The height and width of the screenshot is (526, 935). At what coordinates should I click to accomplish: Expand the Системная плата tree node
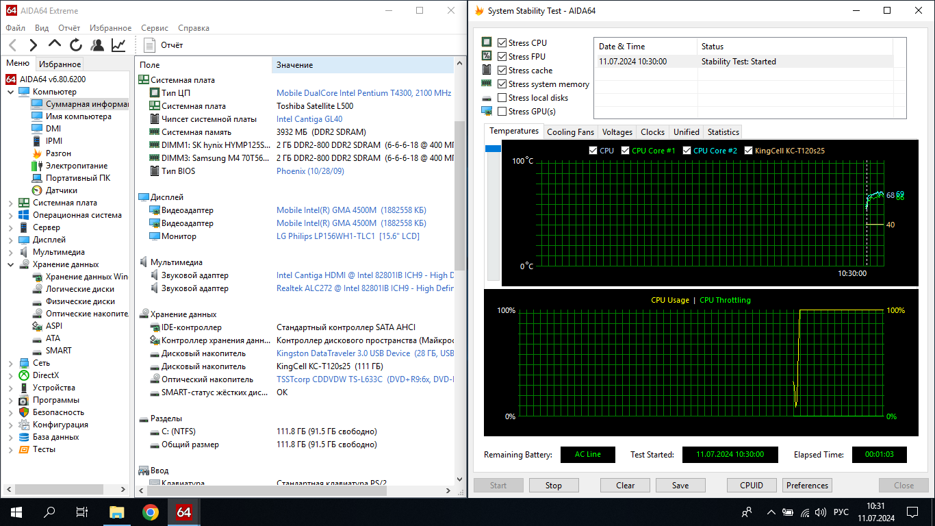11,203
